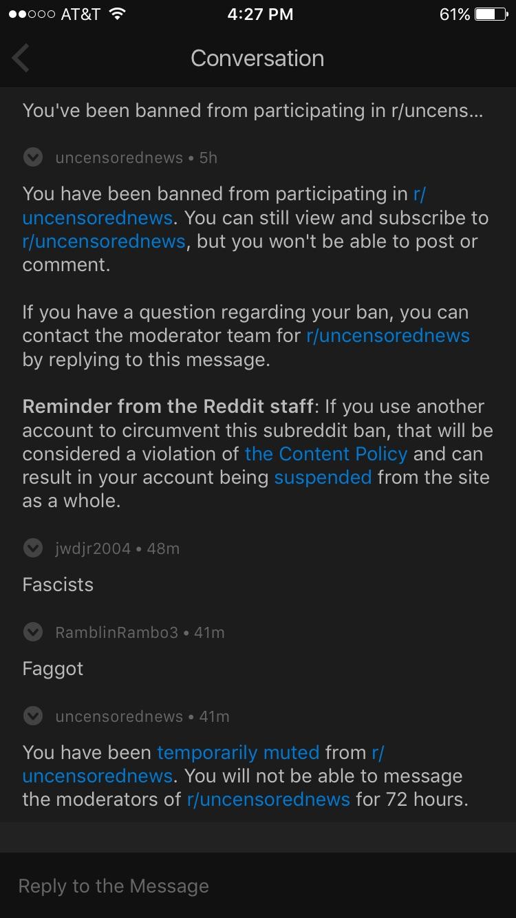Screen dimensions: 516x918
Task: Tap the Conversation title in the header
Action: click(257, 58)
